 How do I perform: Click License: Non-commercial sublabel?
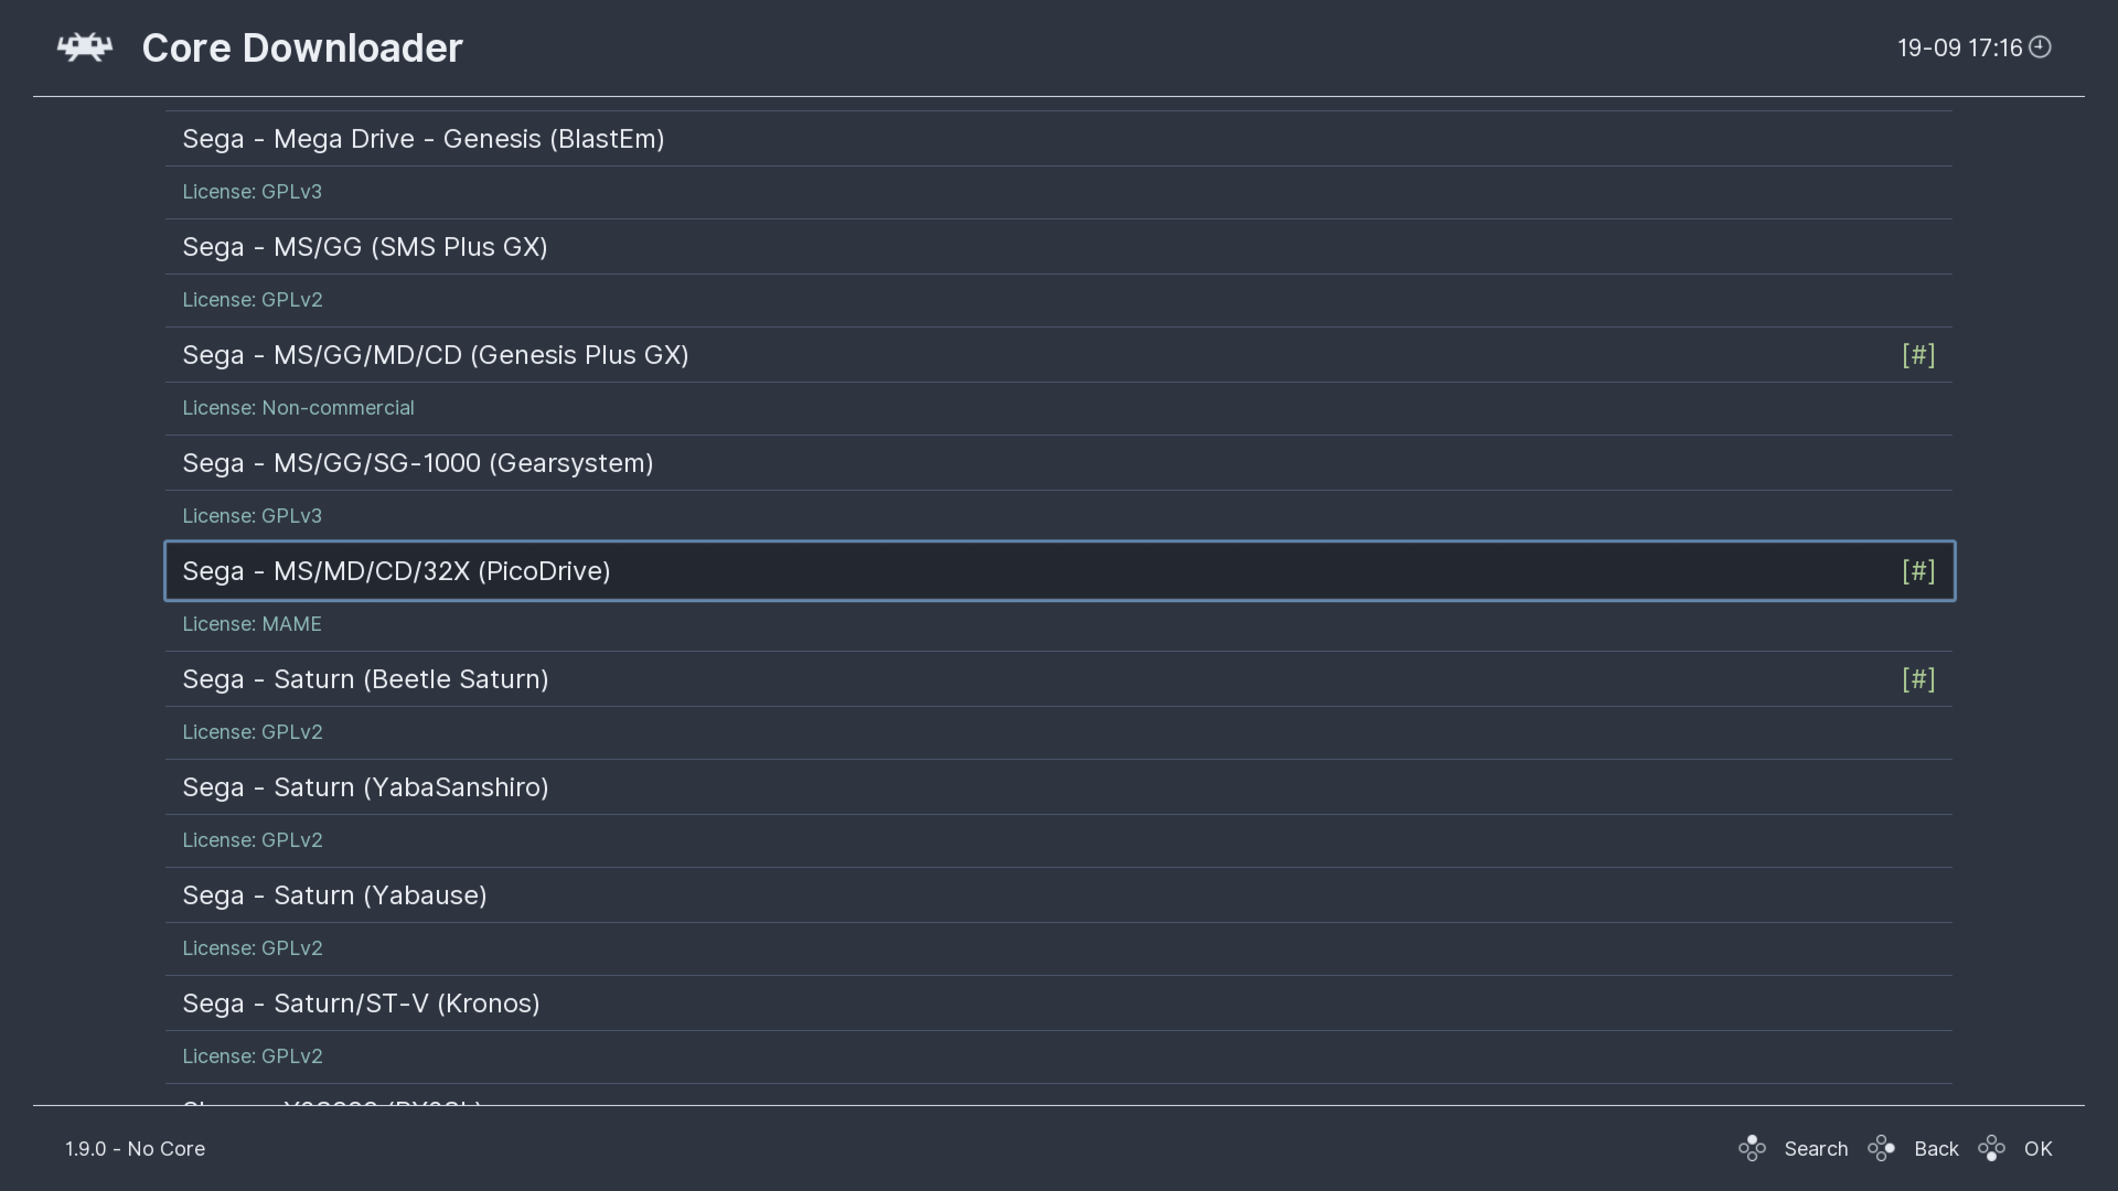click(298, 407)
